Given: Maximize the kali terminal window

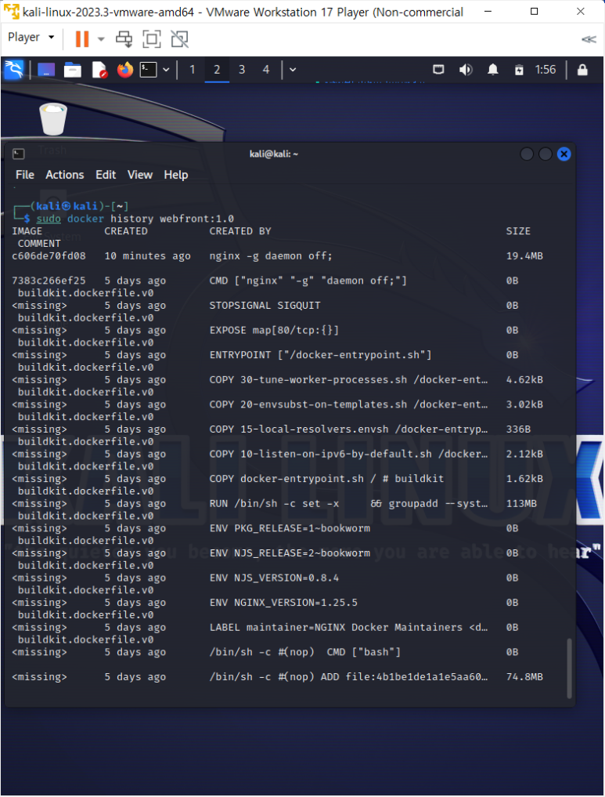Looking at the screenshot, I should (x=545, y=154).
